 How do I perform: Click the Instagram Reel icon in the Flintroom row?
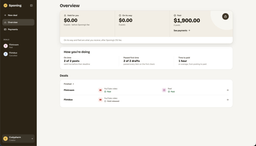(164, 90)
